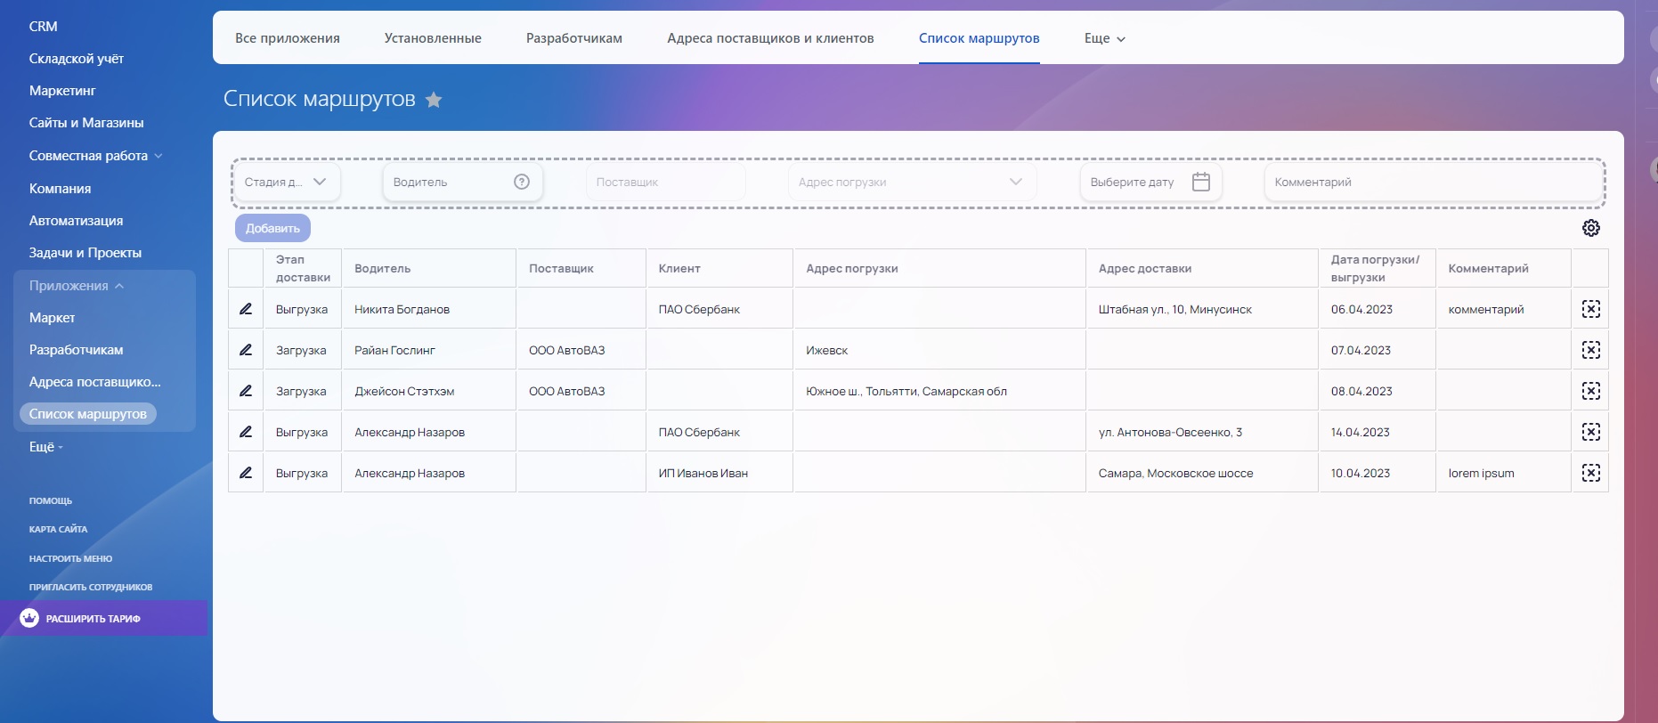
Task: Switch to Адреса поставщиков и клиентов tab
Action: click(x=770, y=38)
